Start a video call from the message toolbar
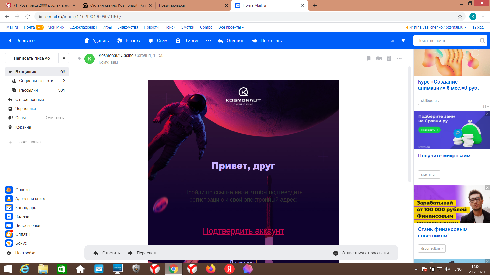The image size is (490, 275). pos(379,58)
